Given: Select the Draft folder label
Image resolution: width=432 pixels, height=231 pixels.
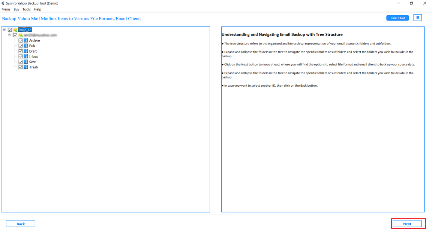Looking at the screenshot, I should click(x=33, y=51).
